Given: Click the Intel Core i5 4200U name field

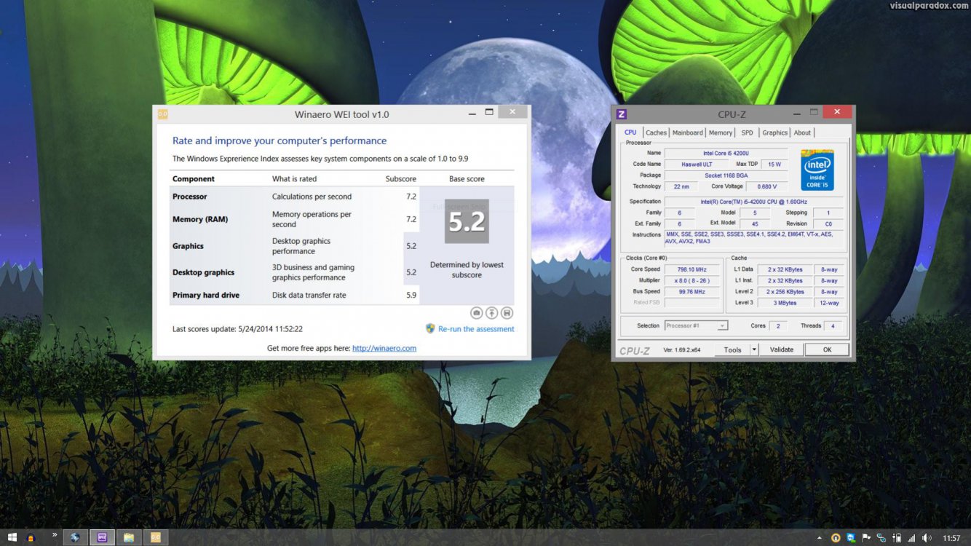Looking at the screenshot, I should click(726, 153).
